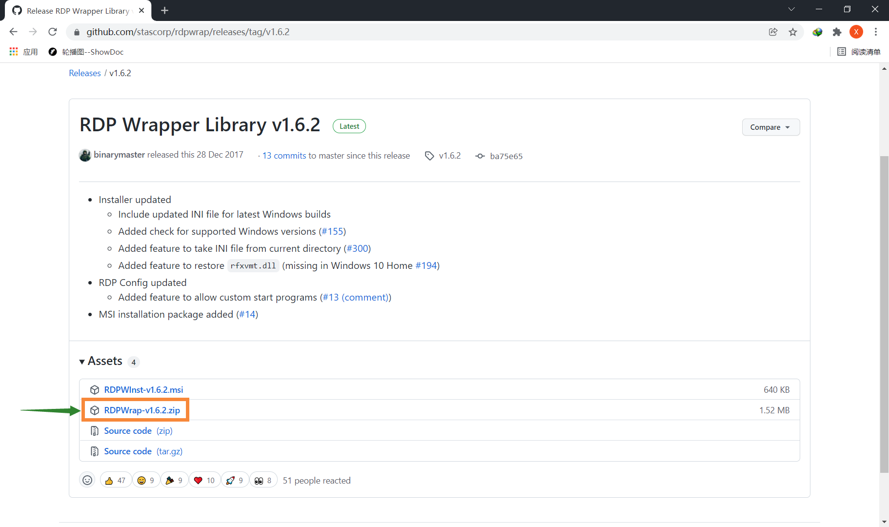Open the Chrome profile avatar X

(856, 32)
